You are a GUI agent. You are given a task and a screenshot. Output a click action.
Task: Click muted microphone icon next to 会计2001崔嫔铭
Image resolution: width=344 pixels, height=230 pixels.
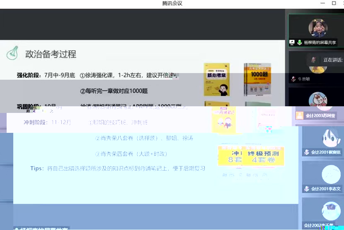coord(307,152)
